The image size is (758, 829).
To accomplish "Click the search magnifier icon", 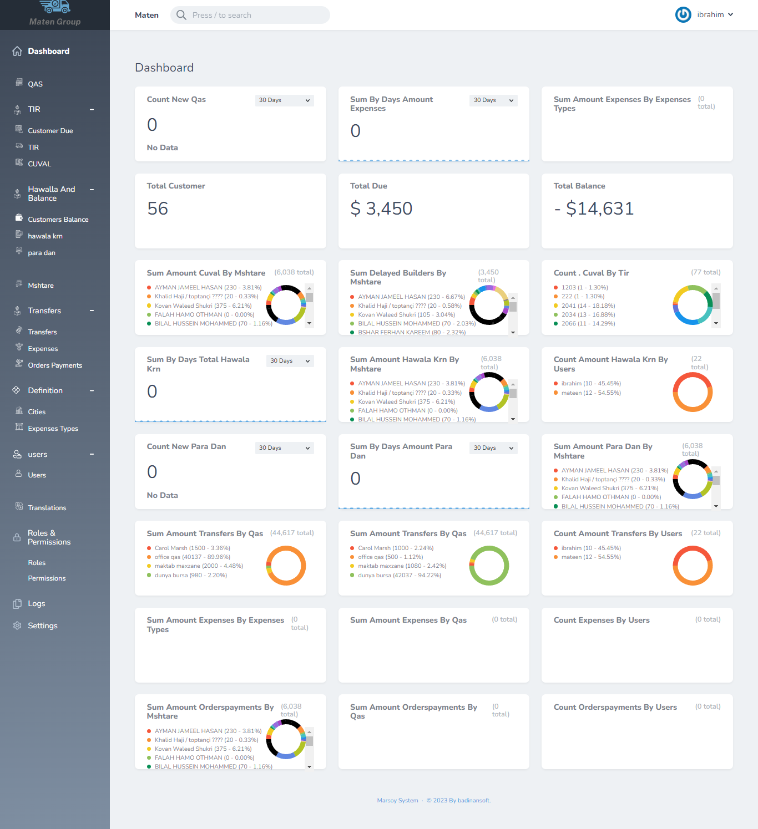I will tap(181, 15).
